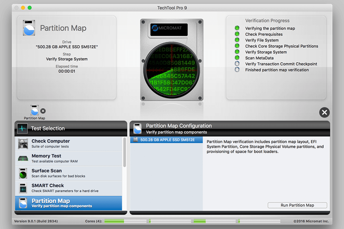
Task: Click the Version 9.0.1 (Build 2634) text
Action: [x=36, y=221]
